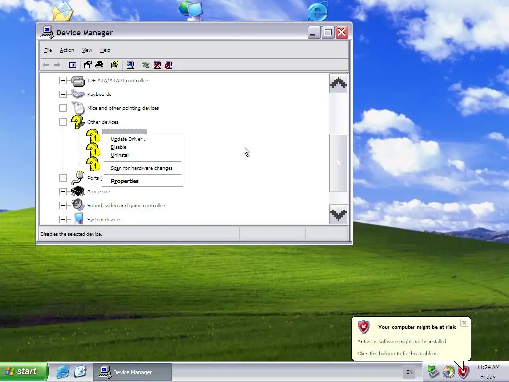Open the network computer desktop icon

(191, 10)
